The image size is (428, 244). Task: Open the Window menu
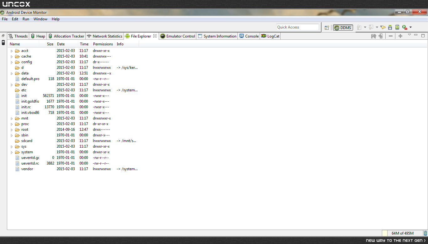coord(40,19)
